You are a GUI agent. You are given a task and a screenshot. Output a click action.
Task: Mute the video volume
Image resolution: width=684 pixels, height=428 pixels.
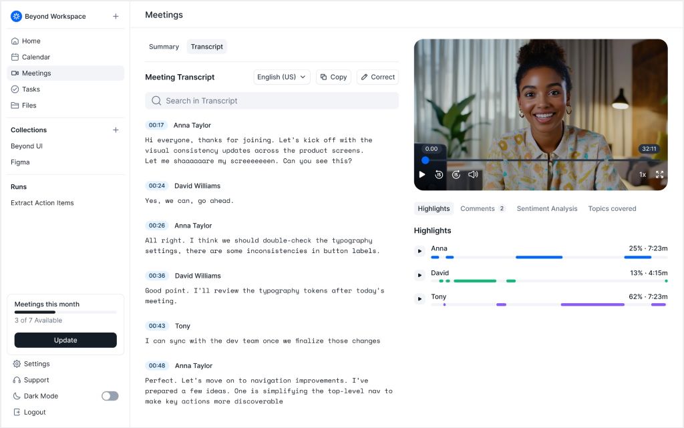pos(473,174)
